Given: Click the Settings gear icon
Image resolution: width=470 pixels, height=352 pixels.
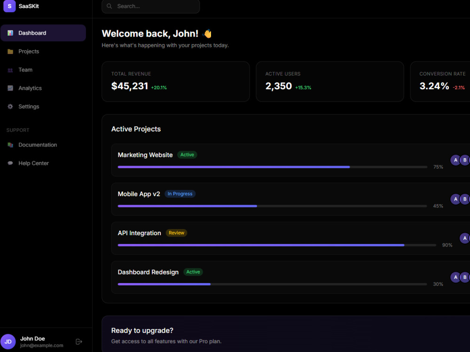Looking at the screenshot, I should 10,107.
